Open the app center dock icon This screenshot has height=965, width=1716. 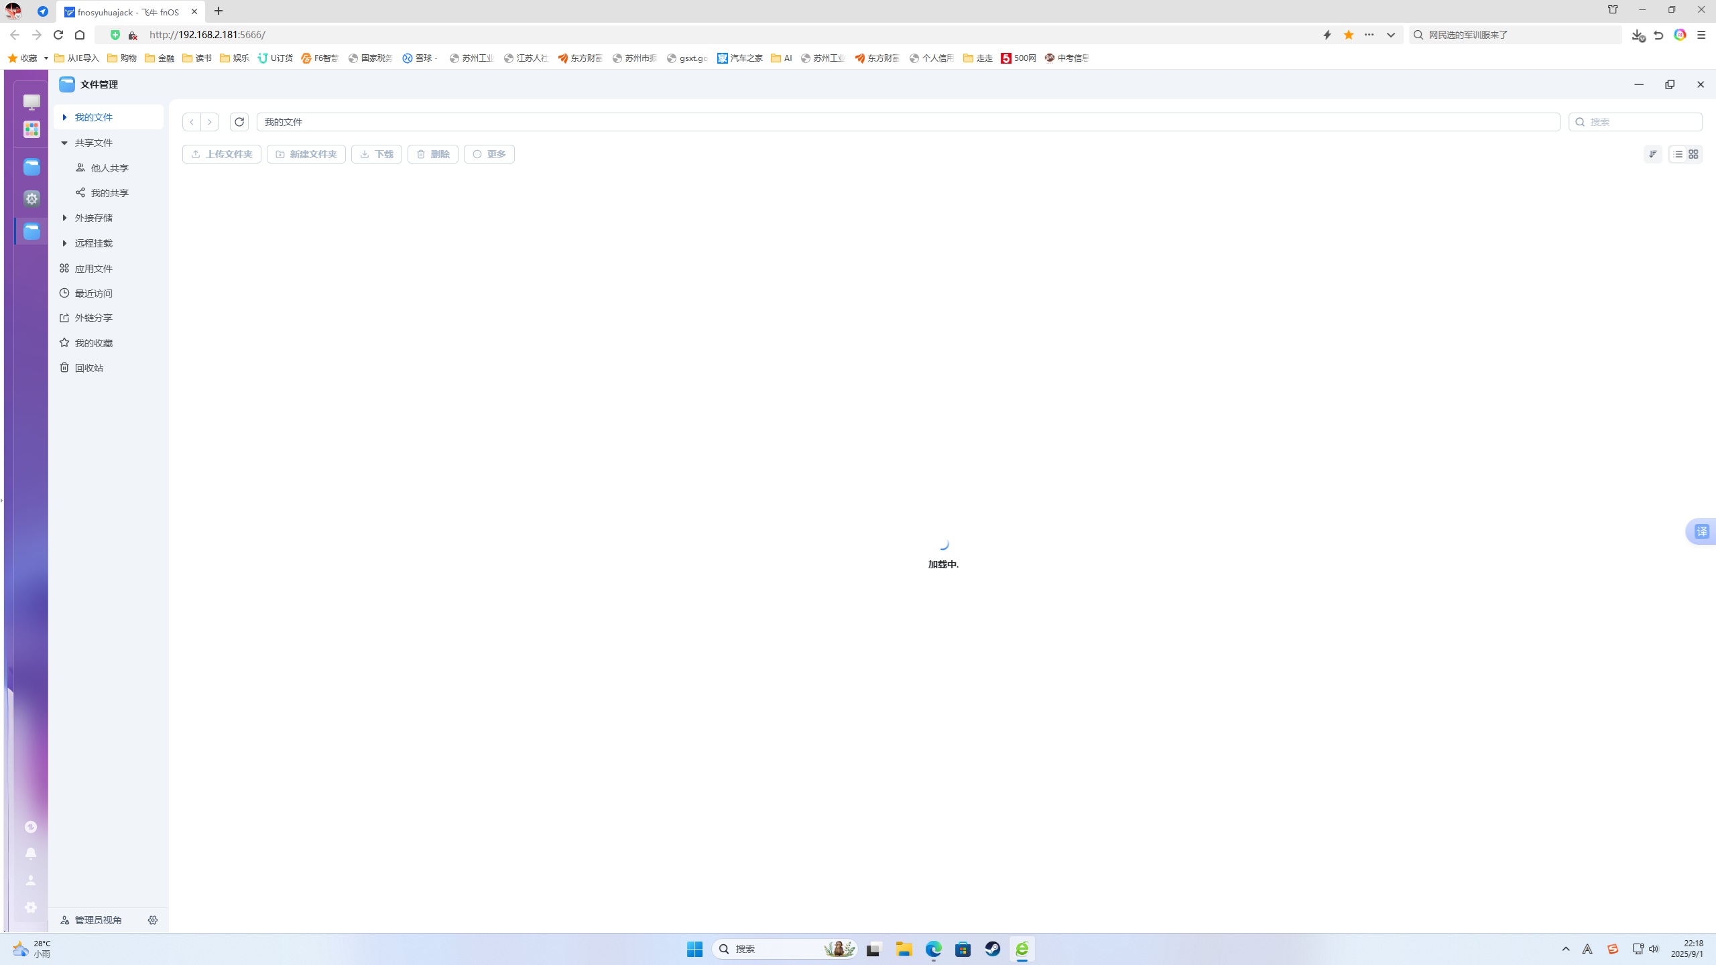32,129
